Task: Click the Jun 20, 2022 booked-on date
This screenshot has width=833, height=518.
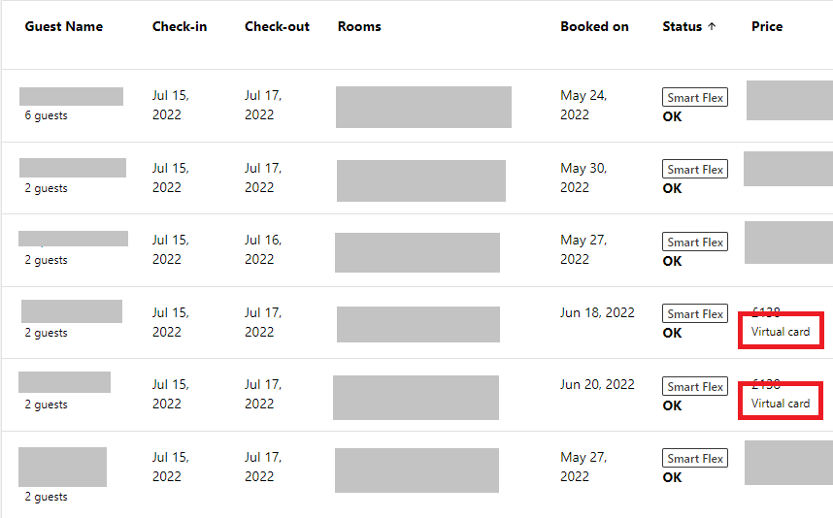Action: tap(597, 384)
